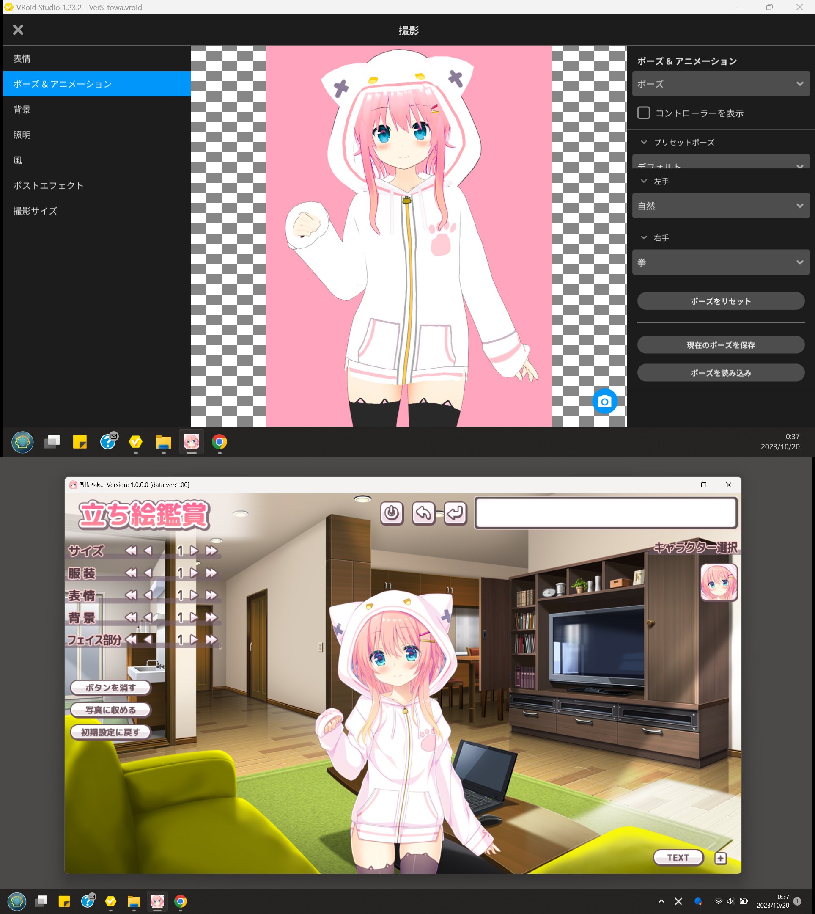Close the 撮影 screen with the X icon
Screen dimensions: 815x914
(x=18, y=30)
